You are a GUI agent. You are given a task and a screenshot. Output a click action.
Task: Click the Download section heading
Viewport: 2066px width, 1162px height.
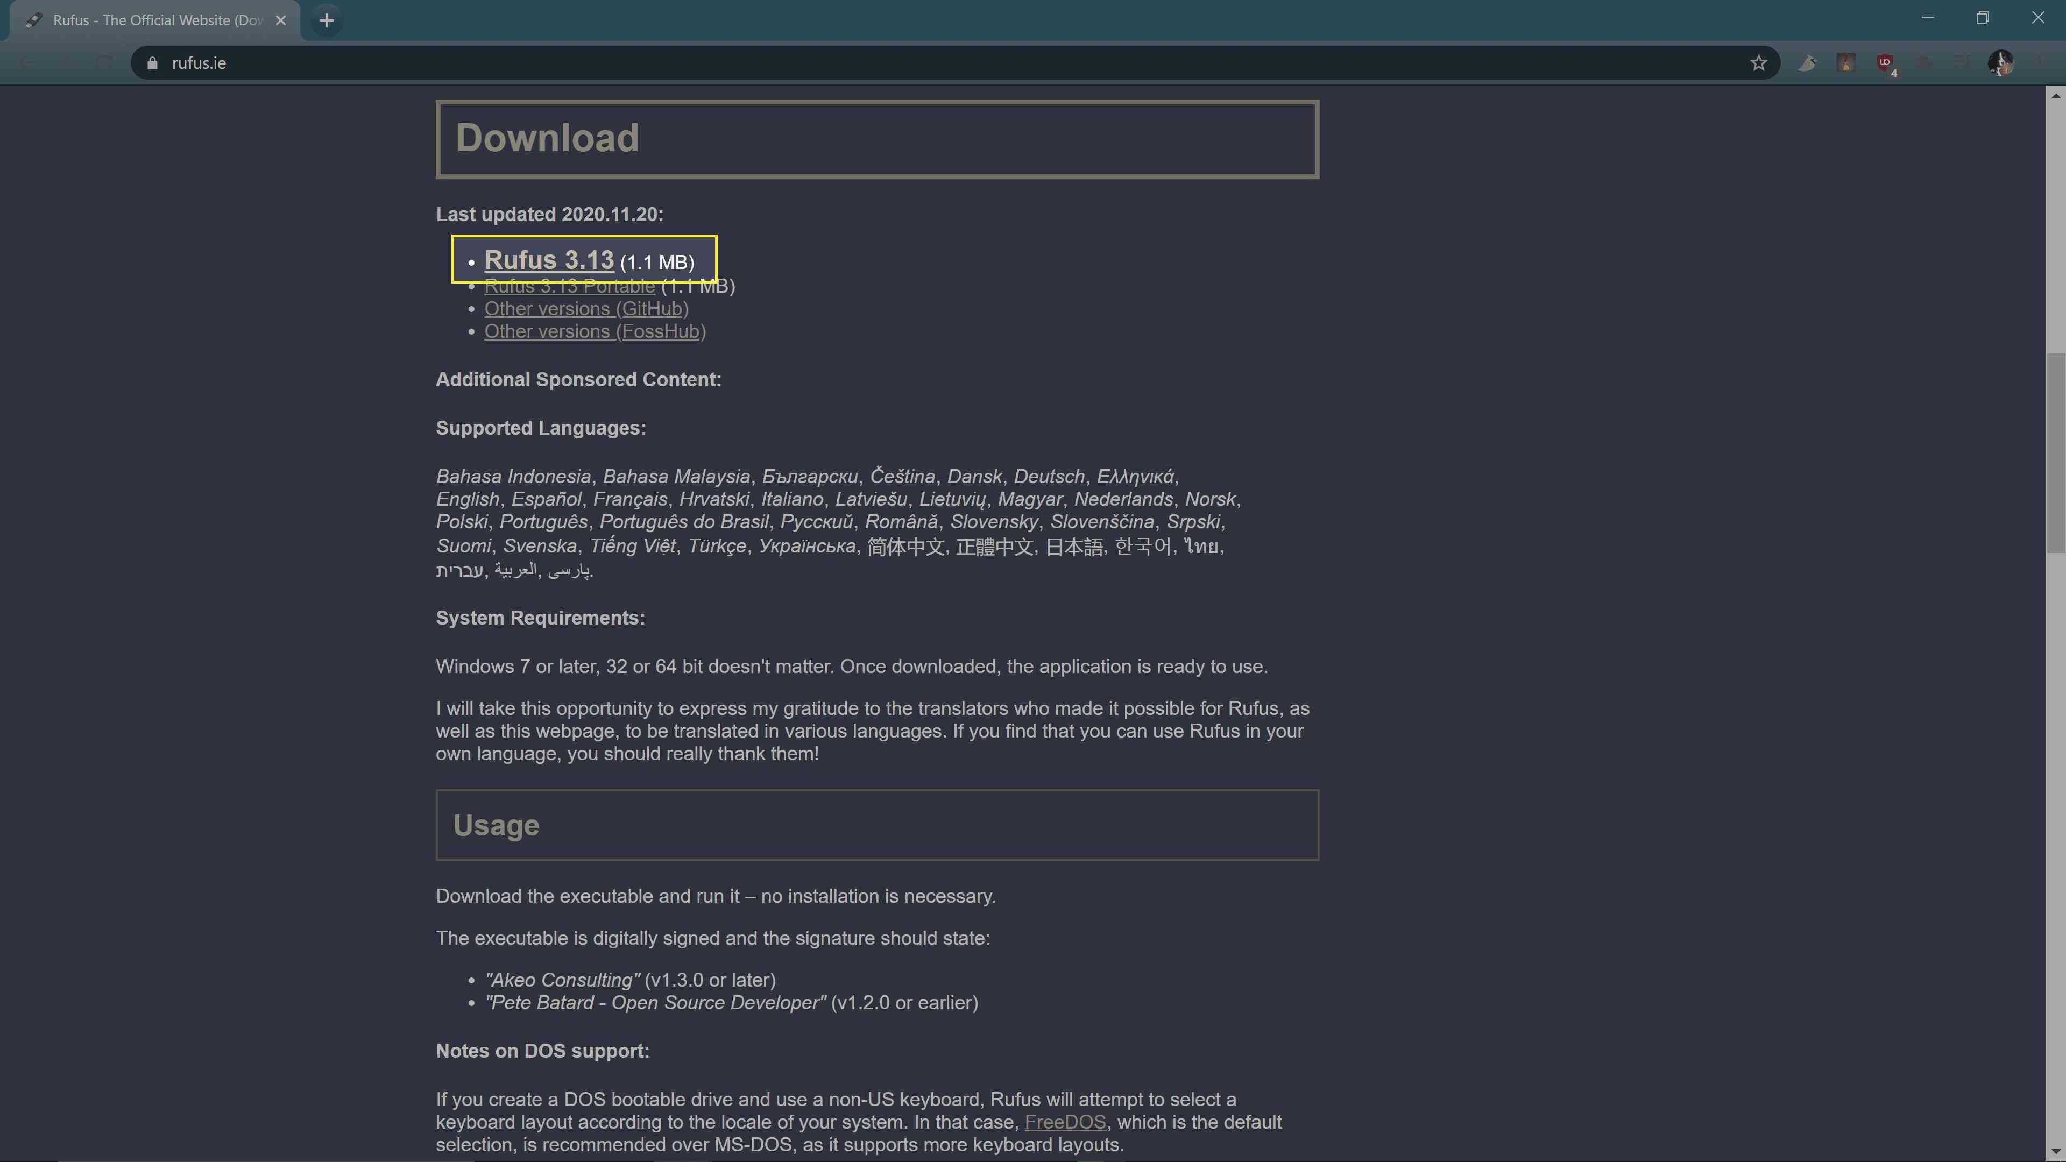coord(547,138)
